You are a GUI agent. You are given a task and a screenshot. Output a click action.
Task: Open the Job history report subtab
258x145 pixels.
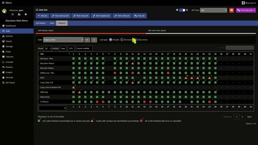point(91,31)
